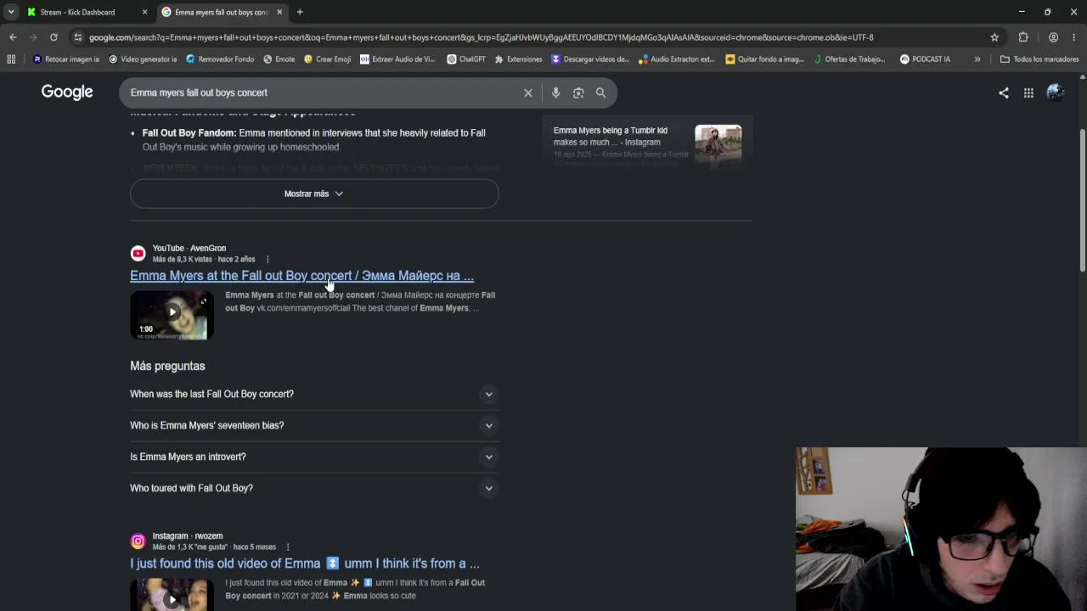Viewport: 1087px width, 611px height.
Task: Open the 'Crear Emoji' bookmark
Action: tap(327, 59)
